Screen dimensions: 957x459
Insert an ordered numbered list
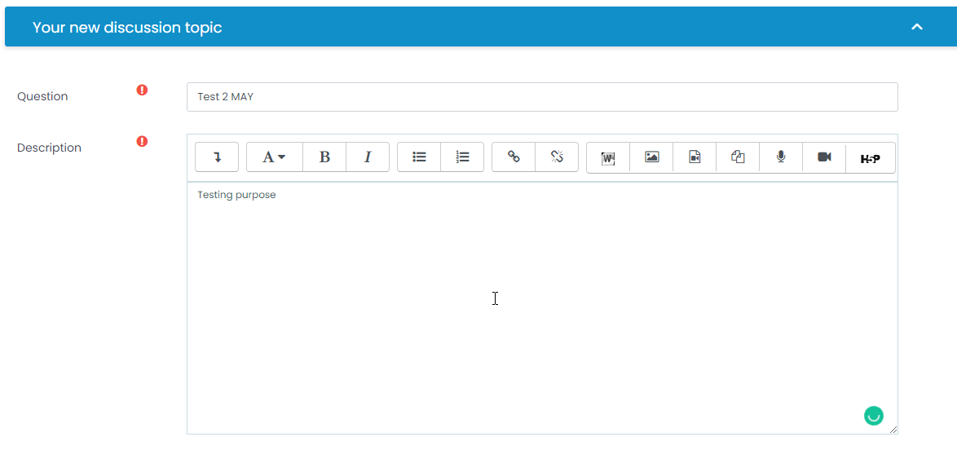tap(462, 157)
